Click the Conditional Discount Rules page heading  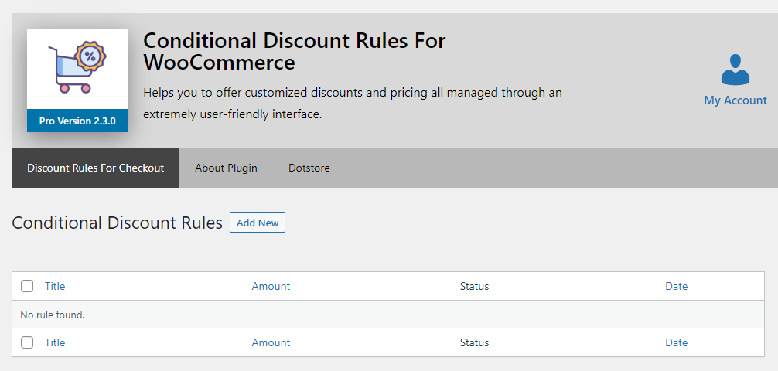pos(117,223)
